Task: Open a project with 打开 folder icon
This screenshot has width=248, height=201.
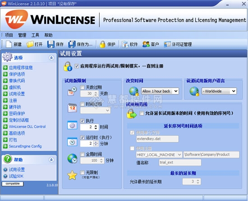Action: (x=30, y=44)
